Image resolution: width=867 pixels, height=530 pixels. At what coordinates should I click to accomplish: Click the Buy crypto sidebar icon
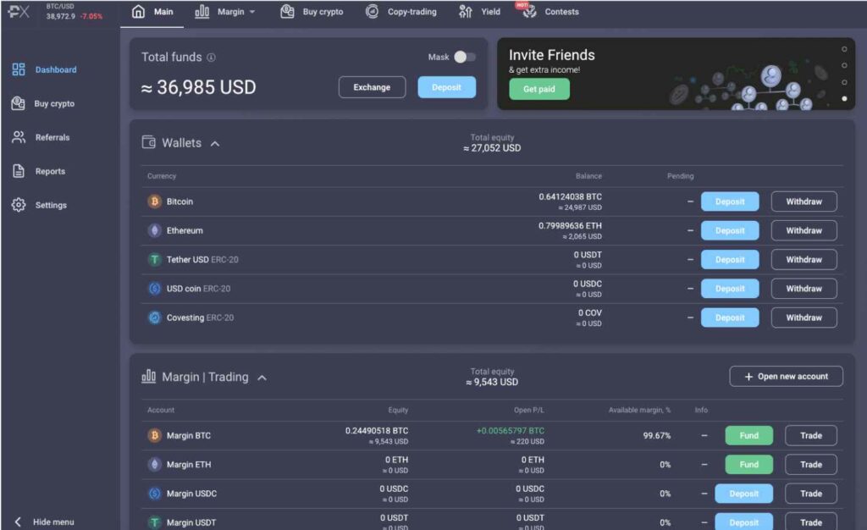point(19,103)
